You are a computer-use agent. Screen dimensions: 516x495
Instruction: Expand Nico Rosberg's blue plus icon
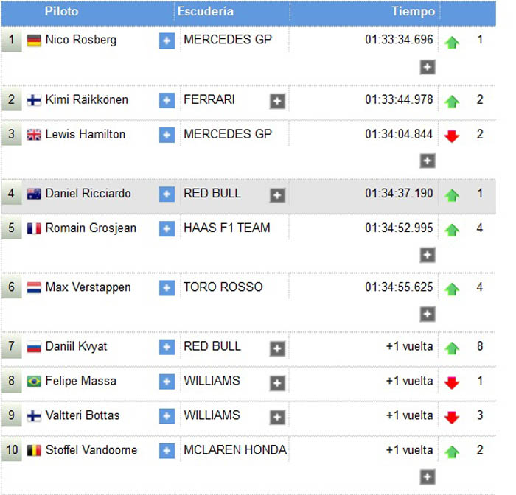point(167,41)
